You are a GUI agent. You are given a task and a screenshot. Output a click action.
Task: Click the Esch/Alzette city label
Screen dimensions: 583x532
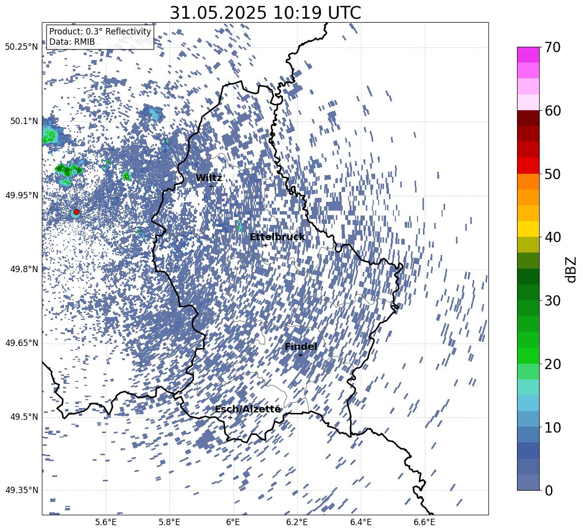(248, 409)
